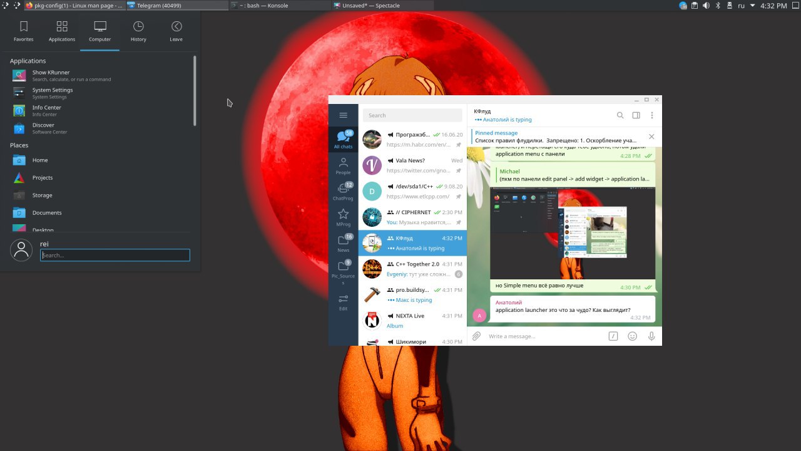
Task: Dismiss the pinned message
Action: (x=651, y=137)
